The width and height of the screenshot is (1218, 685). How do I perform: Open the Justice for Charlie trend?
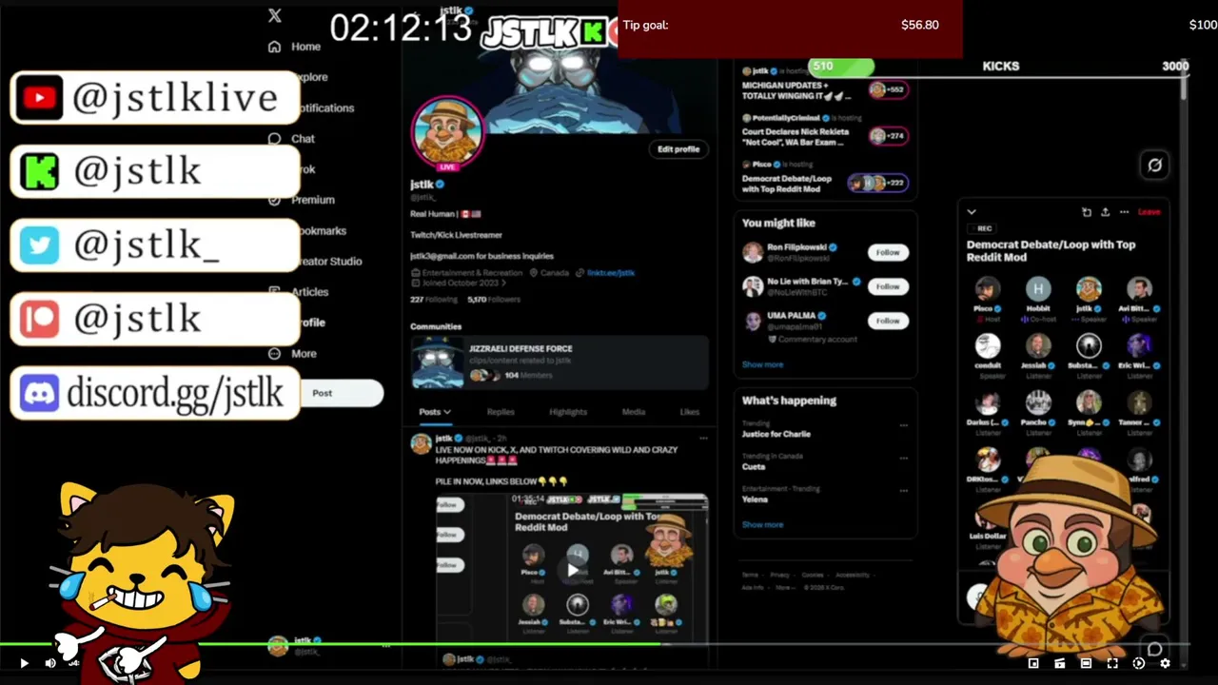click(776, 434)
